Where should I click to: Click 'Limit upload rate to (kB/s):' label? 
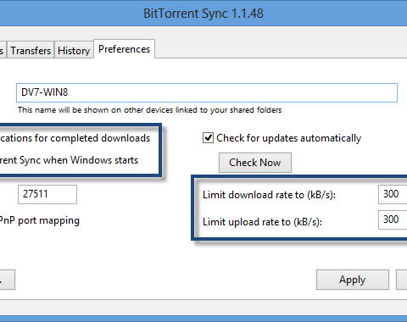pyautogui.click(x=262, y=222)
